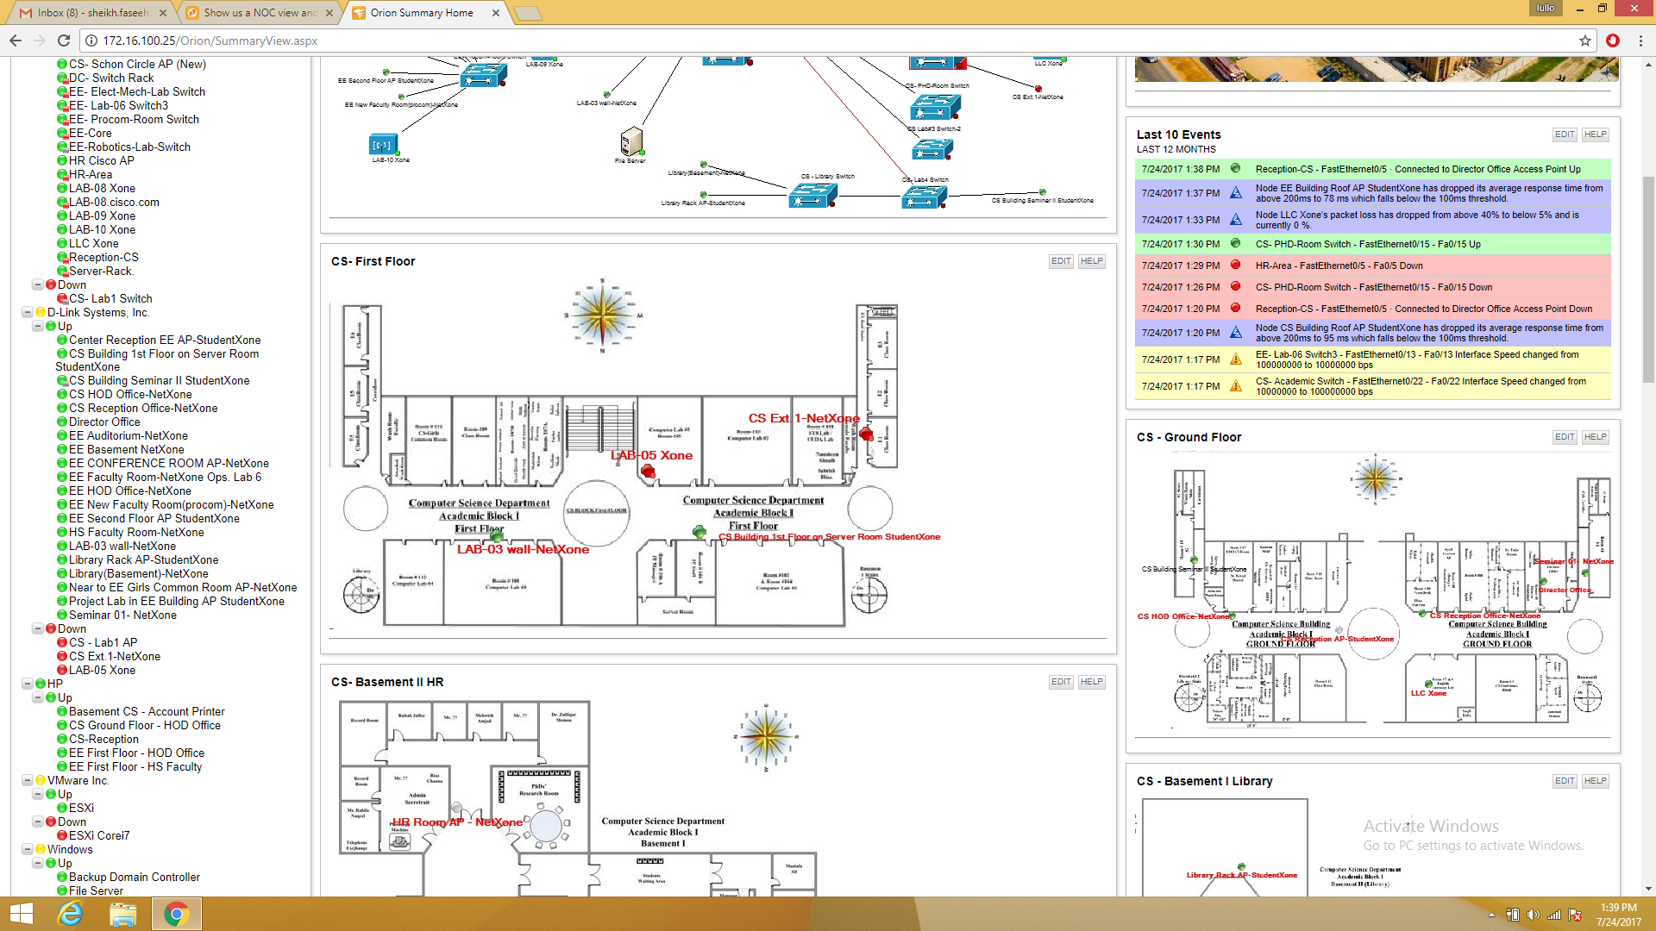Collapse the Windows vendor group

click(x=28, y=849)
